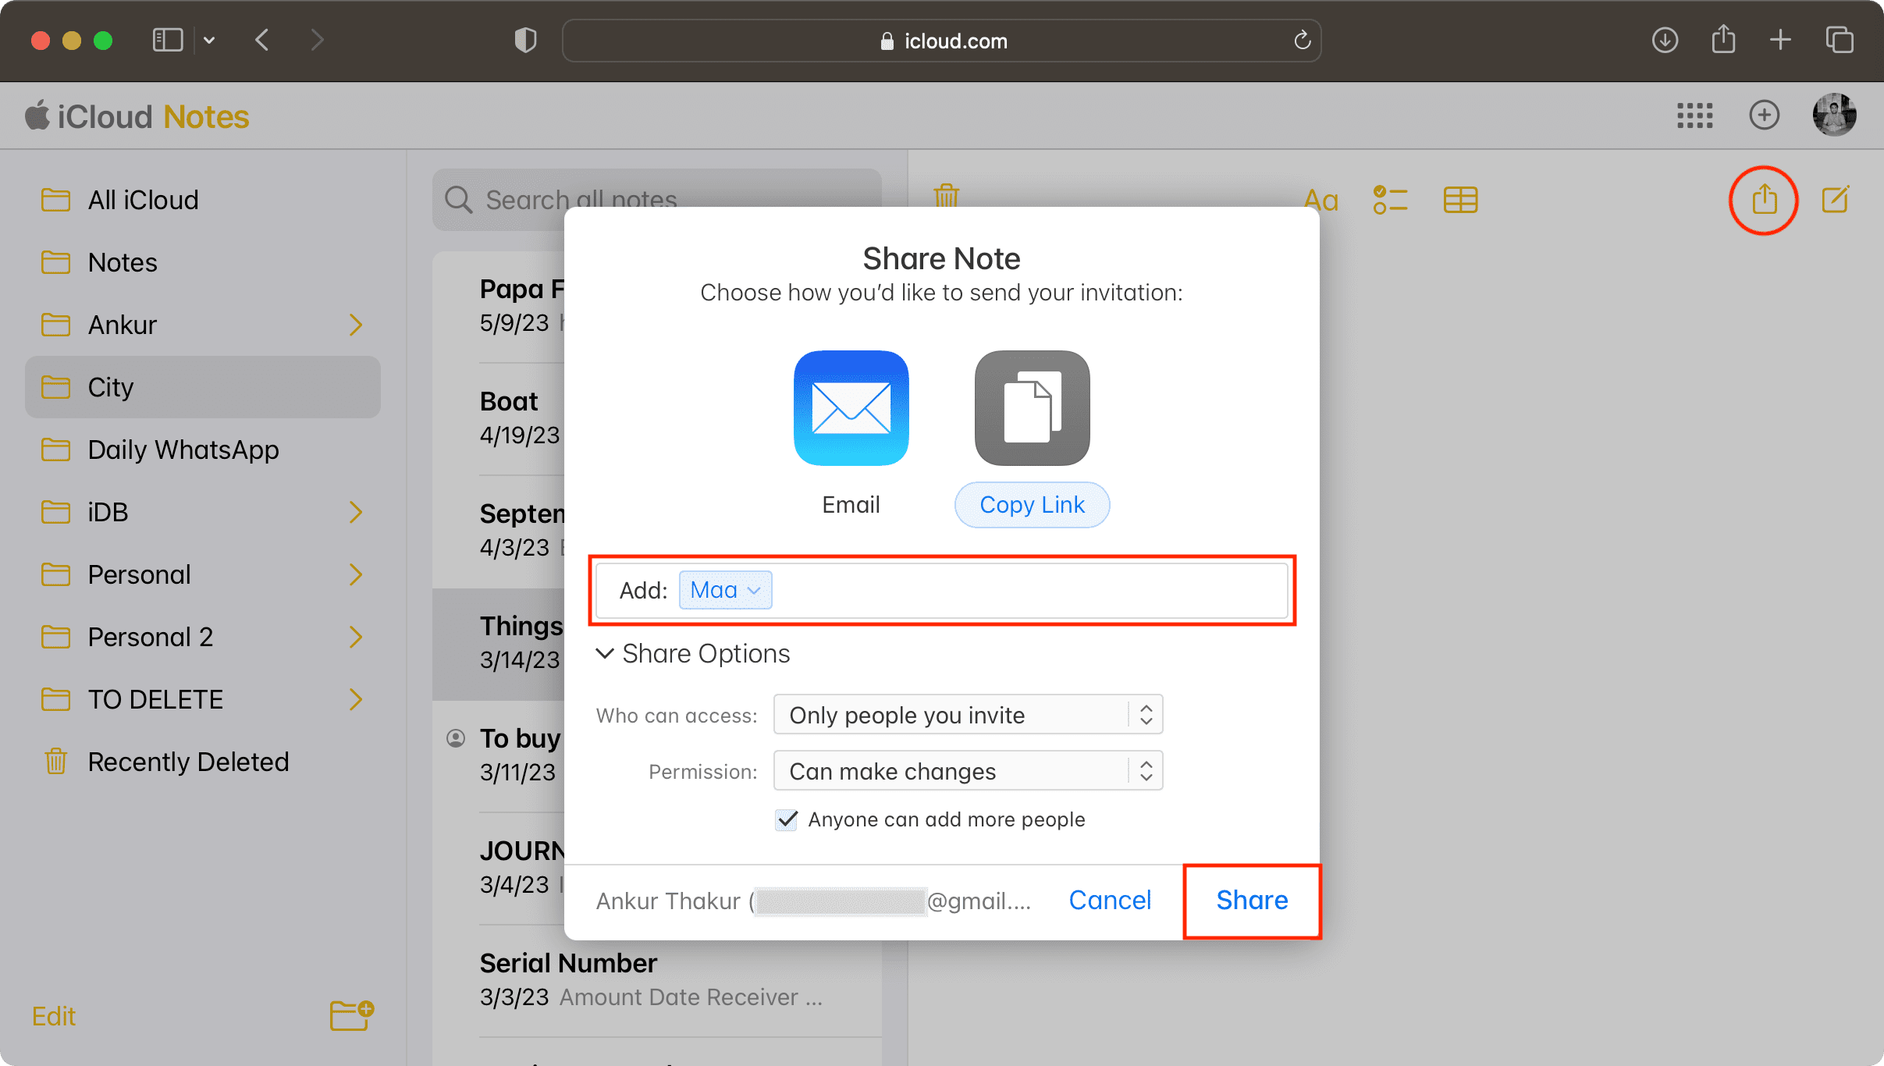The height and width of the screenshot is (1066, 1884).
Task: Select Who can access dropdown
Action: click(967, 712)
